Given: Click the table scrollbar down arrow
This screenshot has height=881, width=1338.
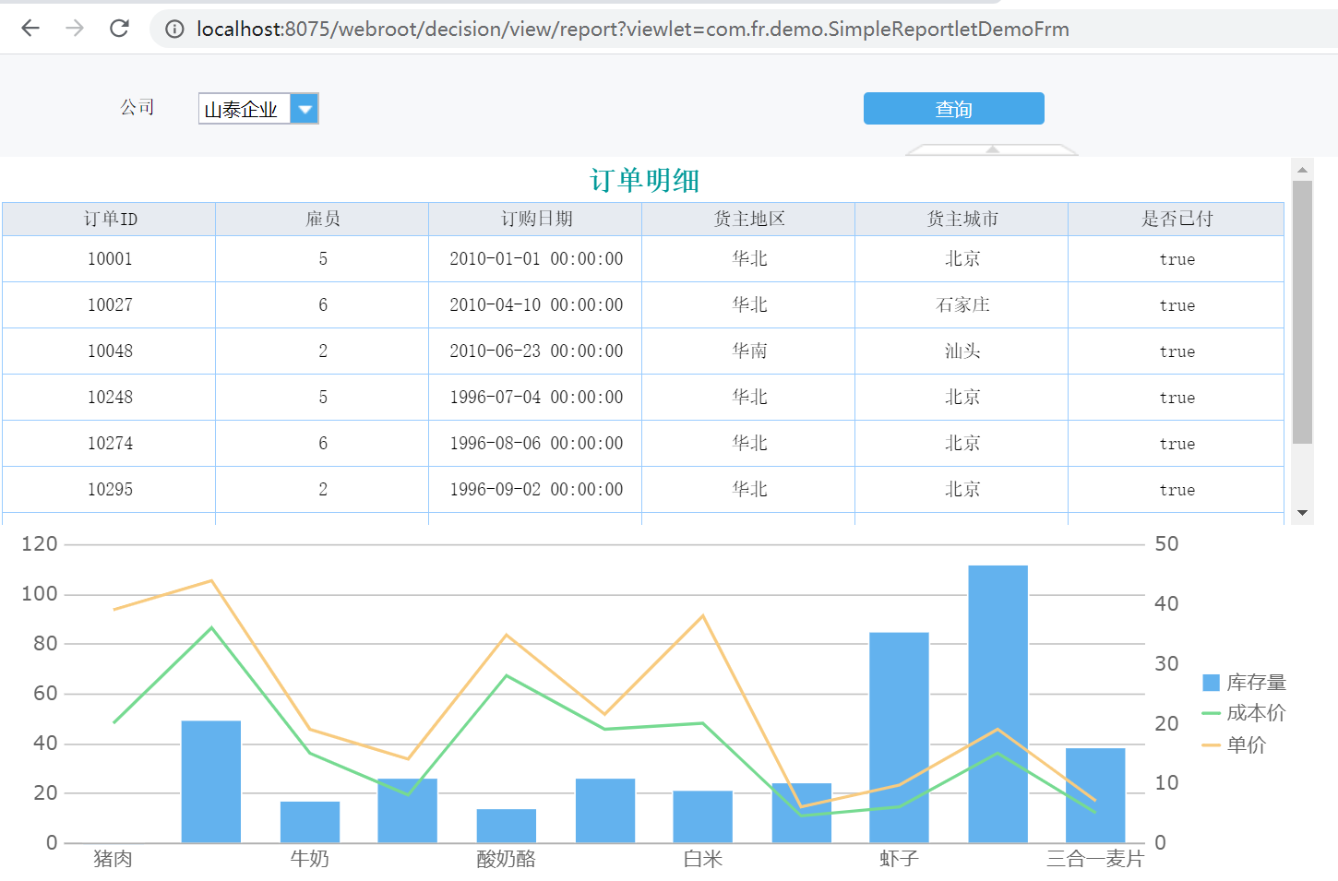Looking at the screenshot, I should point(1302,513).
